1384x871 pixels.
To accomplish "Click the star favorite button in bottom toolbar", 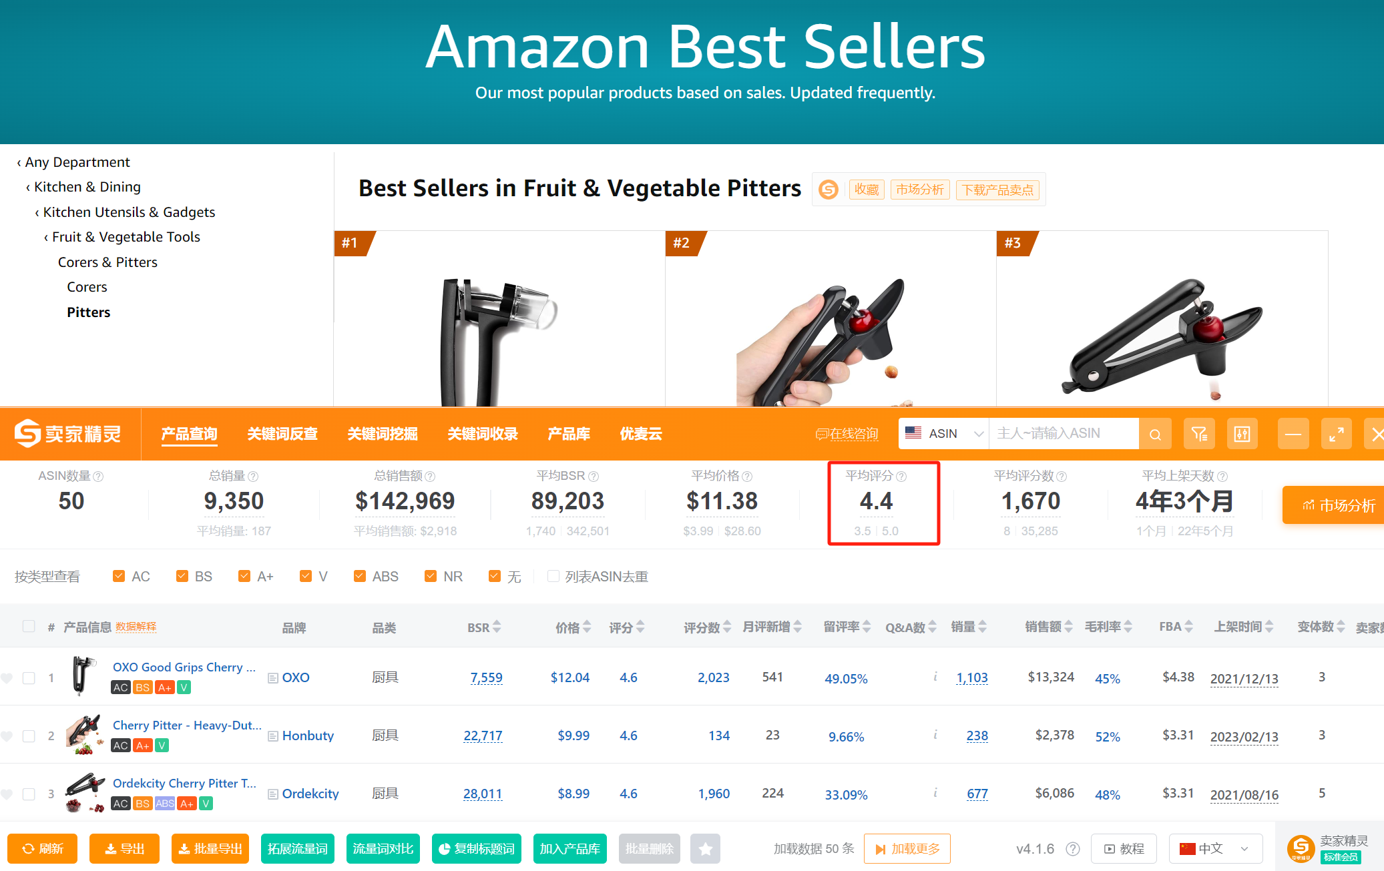I will [705, 849].
